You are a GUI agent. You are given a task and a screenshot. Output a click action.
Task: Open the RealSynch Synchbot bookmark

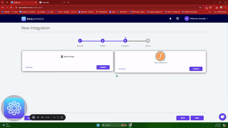tap(27, 12)
